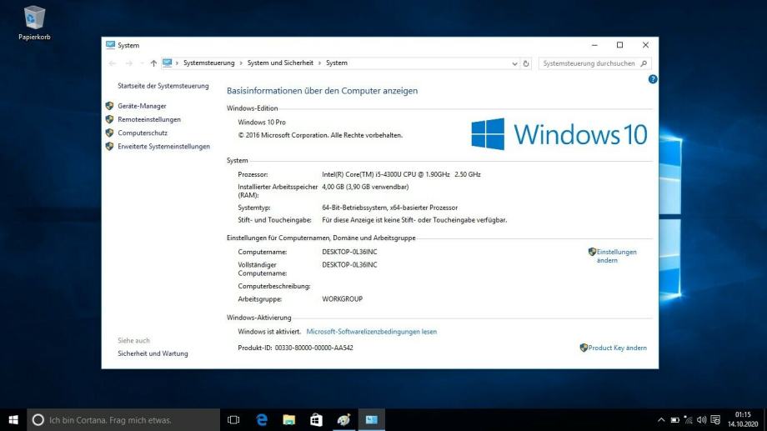Viewport: 767px width, 431px height.
Task: Expand chevron after Systemsteuerung breadcrumb
Action: (x=241, y=63)
